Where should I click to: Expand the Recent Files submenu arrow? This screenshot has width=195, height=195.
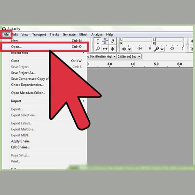pyautogui.click(x=83, y=53)
